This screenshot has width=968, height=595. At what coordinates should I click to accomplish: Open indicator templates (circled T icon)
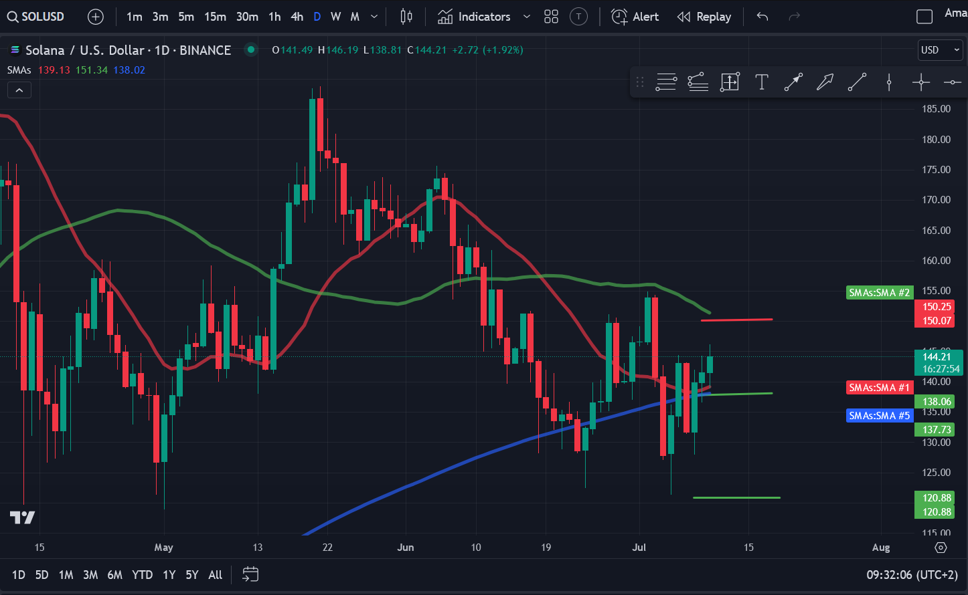[x=578, y=17]
